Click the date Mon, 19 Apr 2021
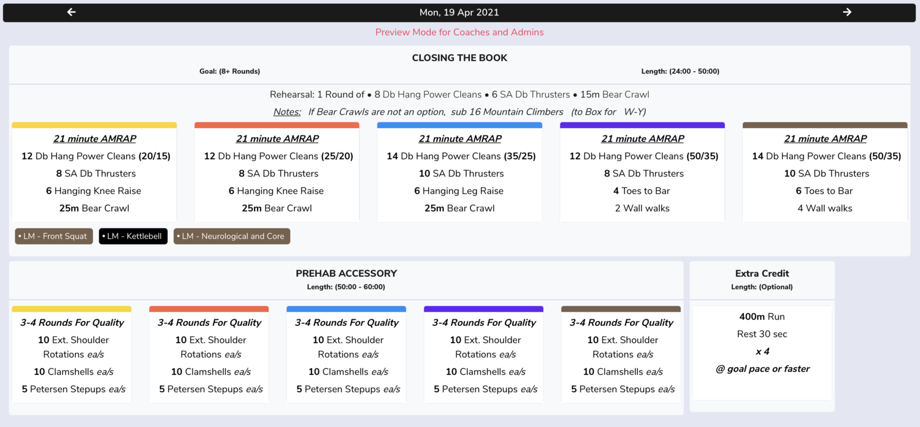The image size is (920, 427). pyautogui.click(x=459, y=12)
